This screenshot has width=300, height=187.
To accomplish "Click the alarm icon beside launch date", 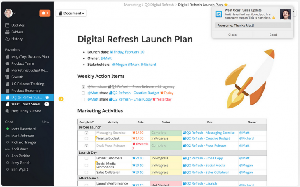I will (112, 52).
